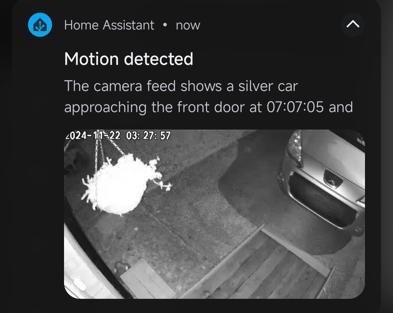Tap the car's front badge in image
Viewport: 393px width, 313px height.
[333, 178]
